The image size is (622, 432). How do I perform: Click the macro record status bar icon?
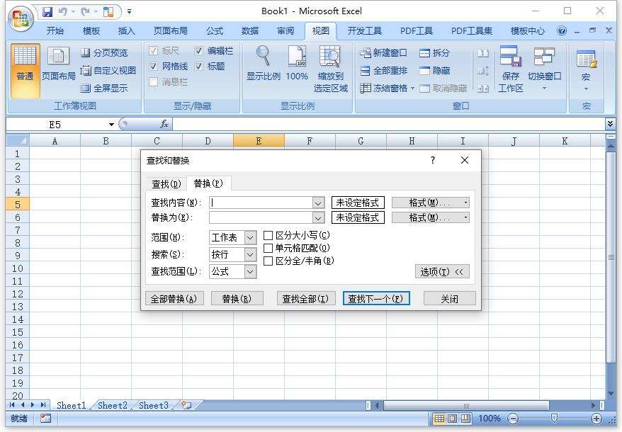point(45,418)
